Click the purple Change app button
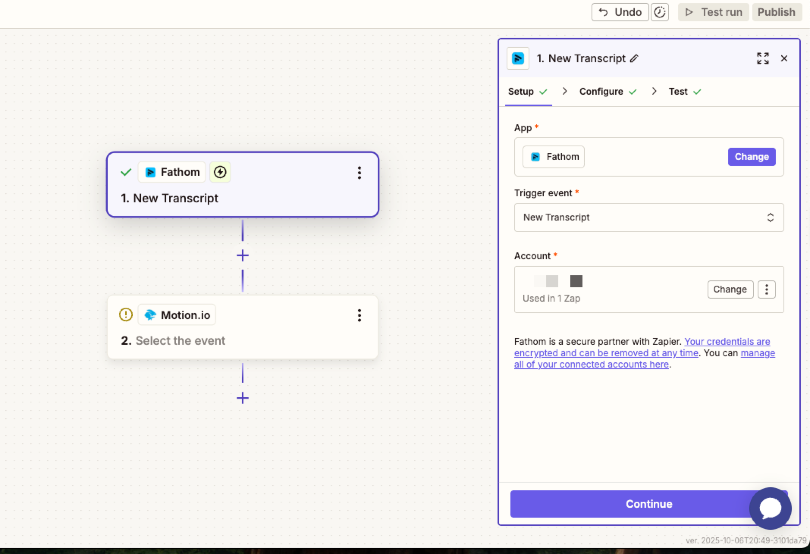Image resolution: width=810 pixels, height=554 pixels. (x=751, y=157)
